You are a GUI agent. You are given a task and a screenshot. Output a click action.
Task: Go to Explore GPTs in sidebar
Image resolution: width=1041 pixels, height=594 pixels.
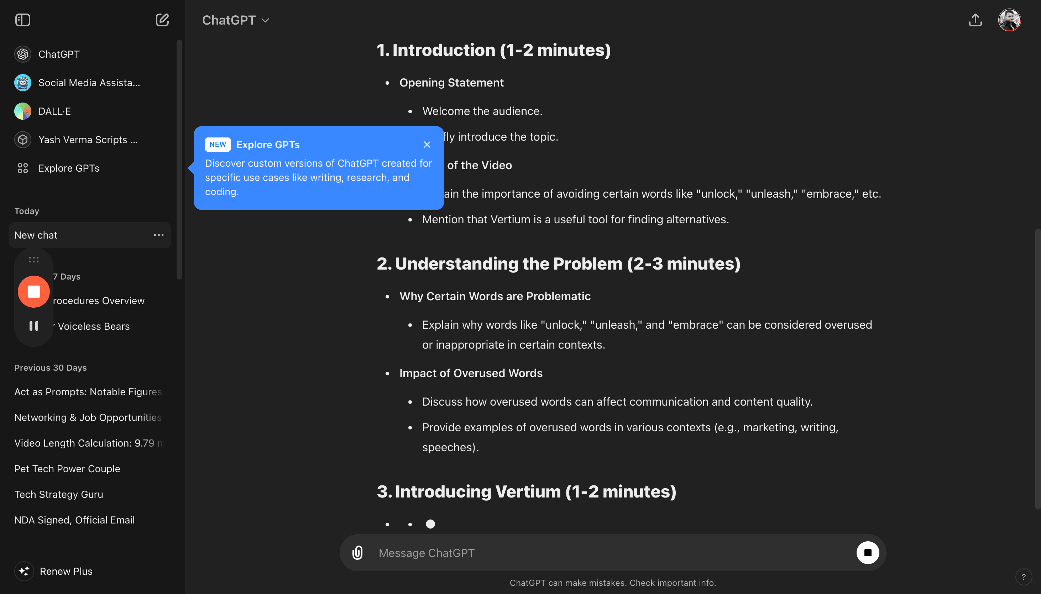(x=90, y=168)
